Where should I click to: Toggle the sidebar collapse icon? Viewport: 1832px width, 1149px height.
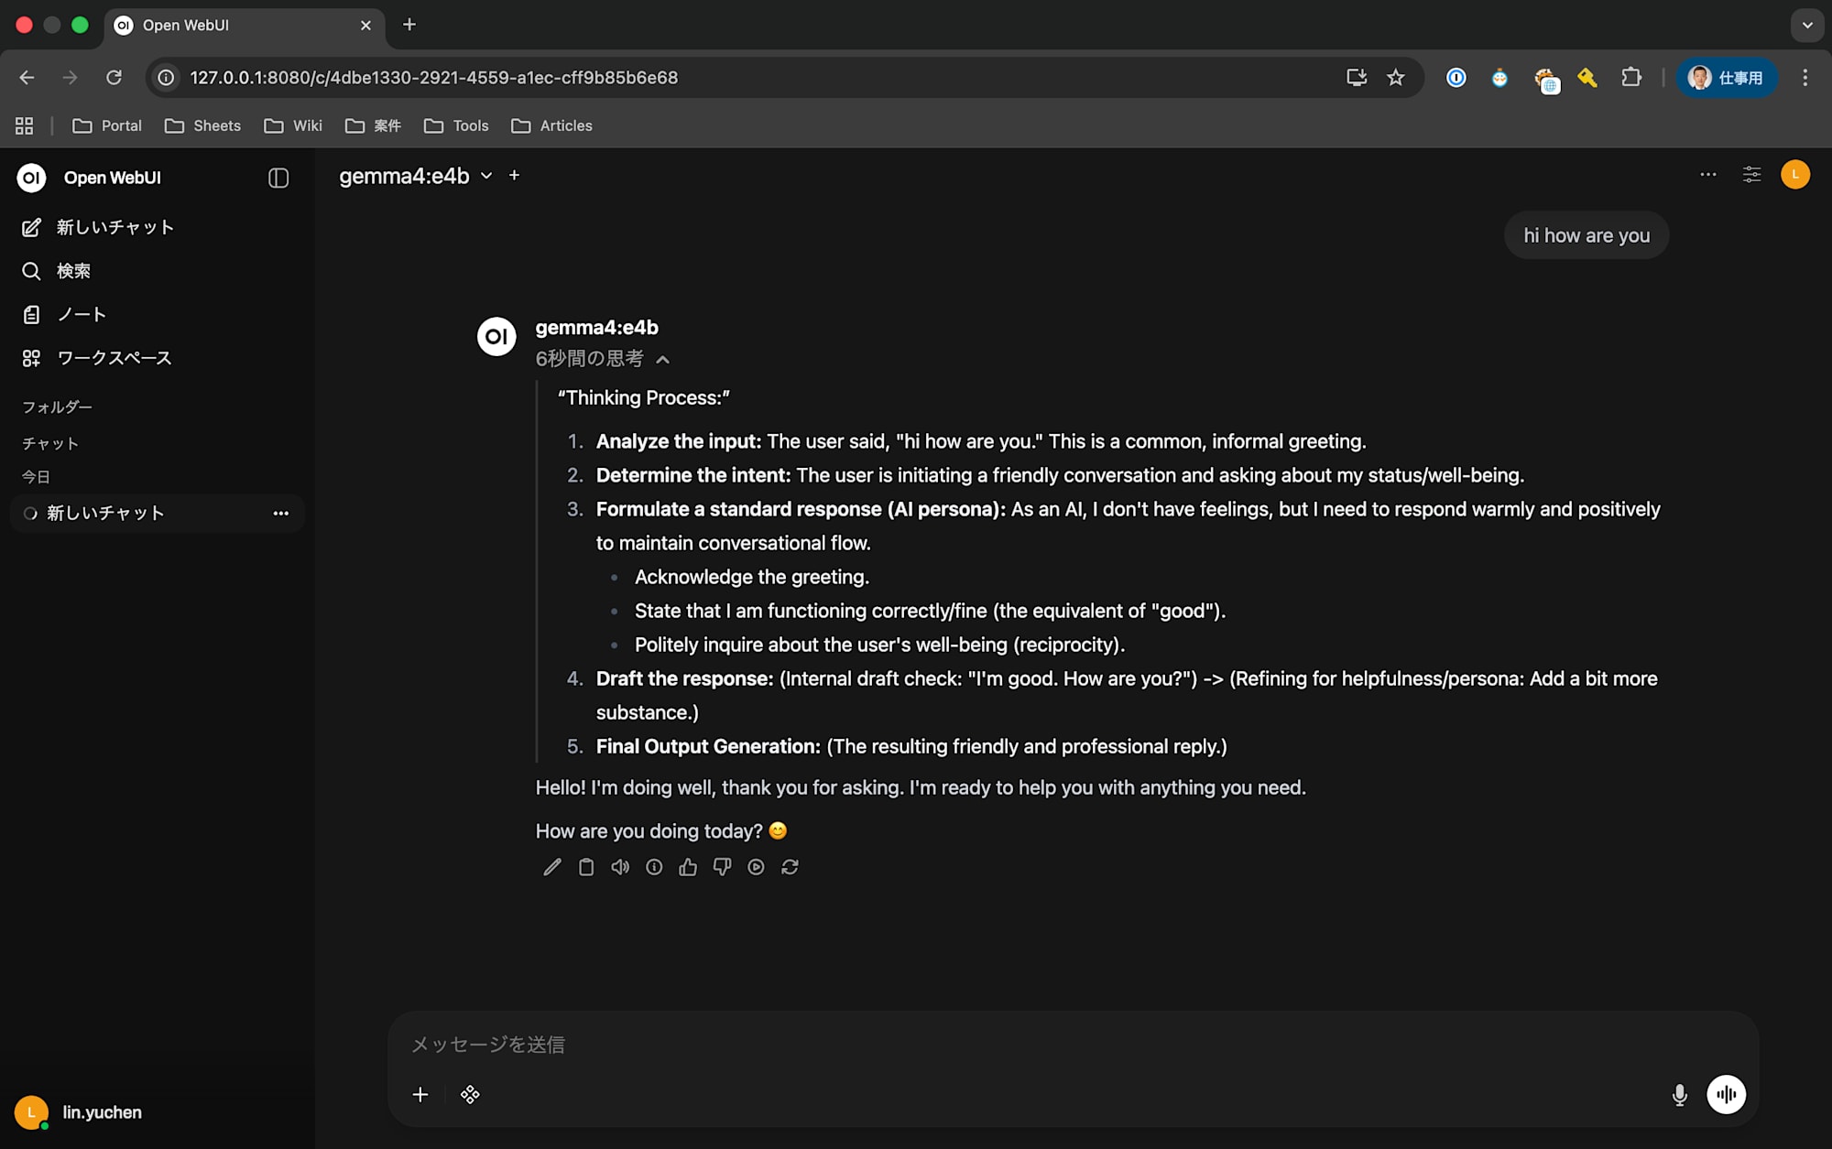[278, 178]
